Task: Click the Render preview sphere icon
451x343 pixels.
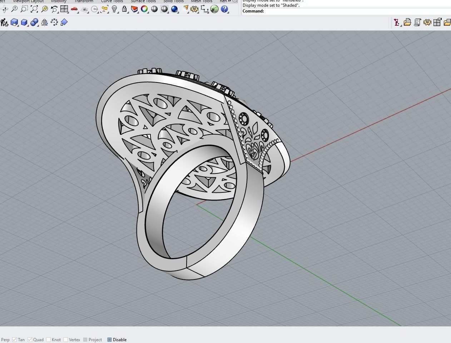Action: (x=164, y=9)
